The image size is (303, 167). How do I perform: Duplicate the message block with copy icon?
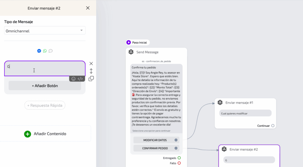tap(91, 78)
